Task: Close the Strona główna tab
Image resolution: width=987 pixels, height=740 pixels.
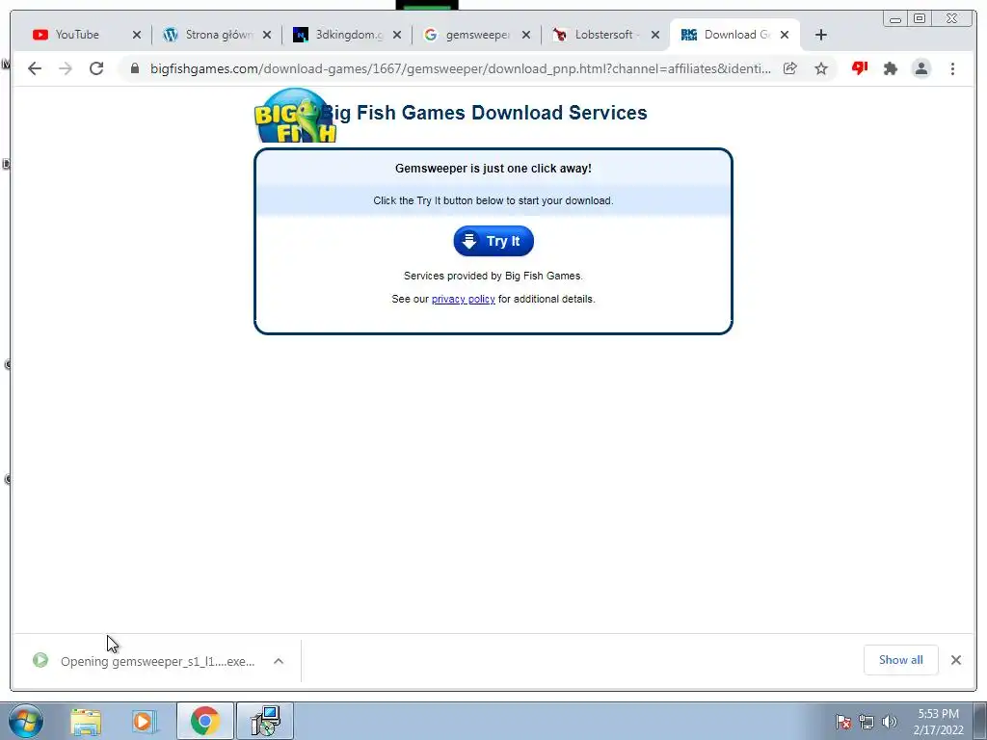Action: tap(267, 35)
